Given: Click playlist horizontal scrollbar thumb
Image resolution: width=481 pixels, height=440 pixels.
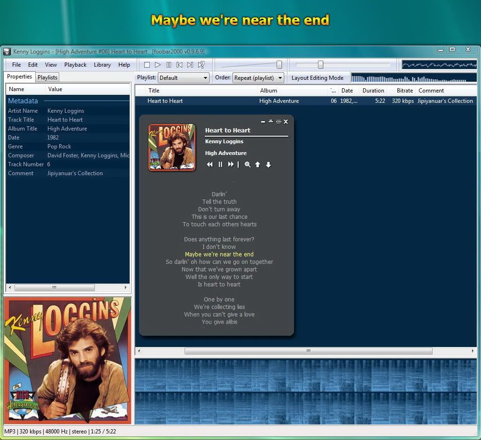Looking at the screenshot, I should (308, 351).
